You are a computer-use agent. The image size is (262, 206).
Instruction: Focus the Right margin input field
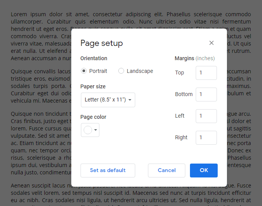(206, 138)
